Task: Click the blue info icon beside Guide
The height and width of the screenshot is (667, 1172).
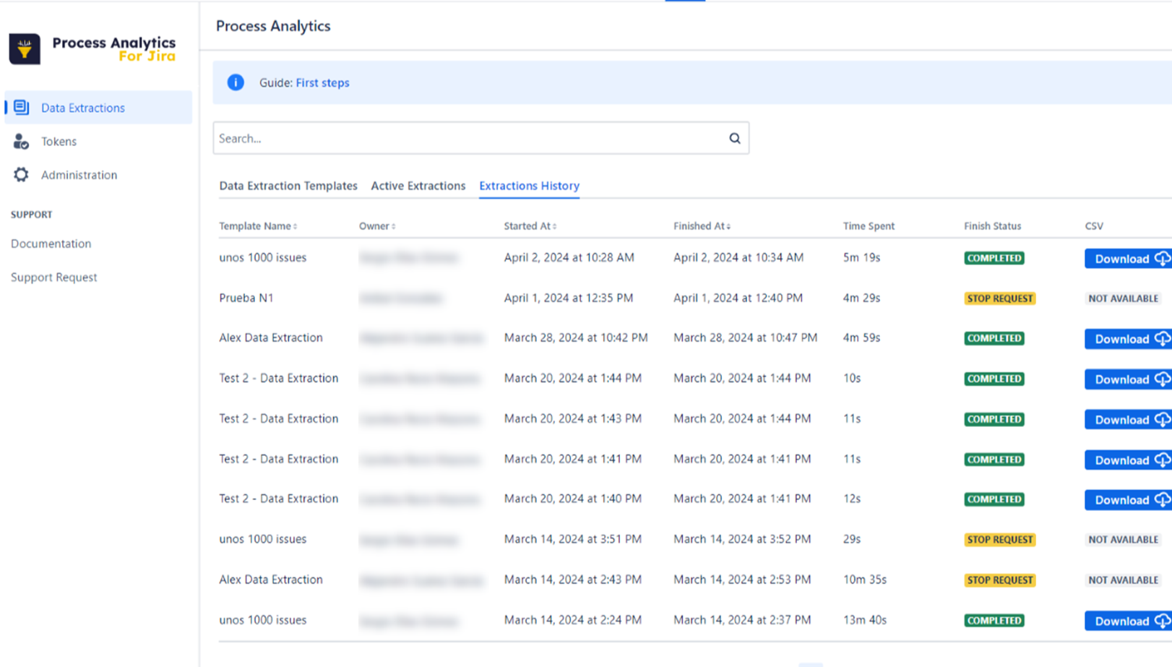Action: [x=236, y=82]
